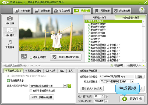Uncheck 掀开式翻页特效(左下角掀开)
Screen dimensions: 148x105
pyautogui.click(x=89, y=51)
